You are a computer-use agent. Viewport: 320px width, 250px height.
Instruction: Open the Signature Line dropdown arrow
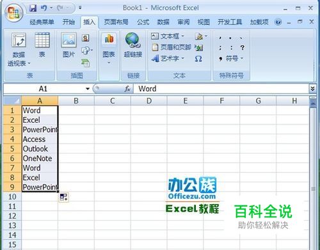point(206,36)
